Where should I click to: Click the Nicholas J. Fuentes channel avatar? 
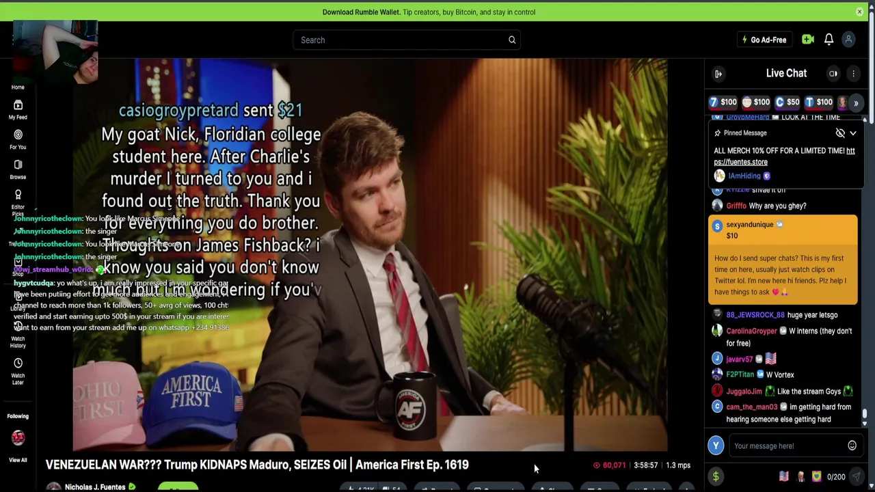[x=53, y=487]
